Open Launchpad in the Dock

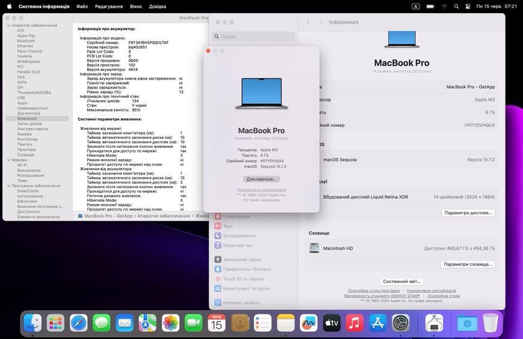[55, 323]
